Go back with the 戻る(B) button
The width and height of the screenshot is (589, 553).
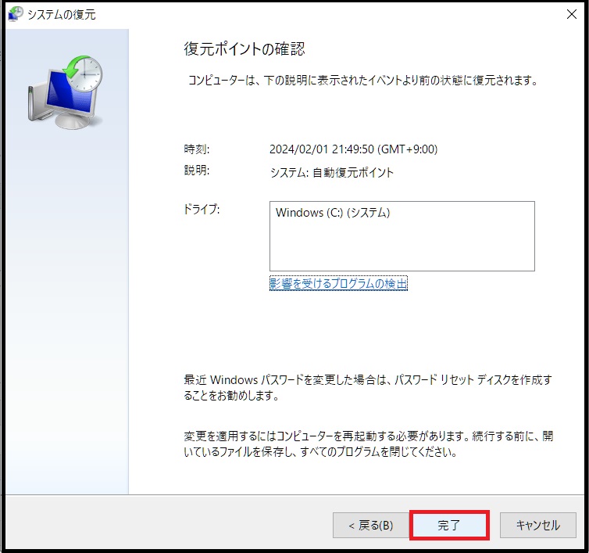(x=370, y=525)
